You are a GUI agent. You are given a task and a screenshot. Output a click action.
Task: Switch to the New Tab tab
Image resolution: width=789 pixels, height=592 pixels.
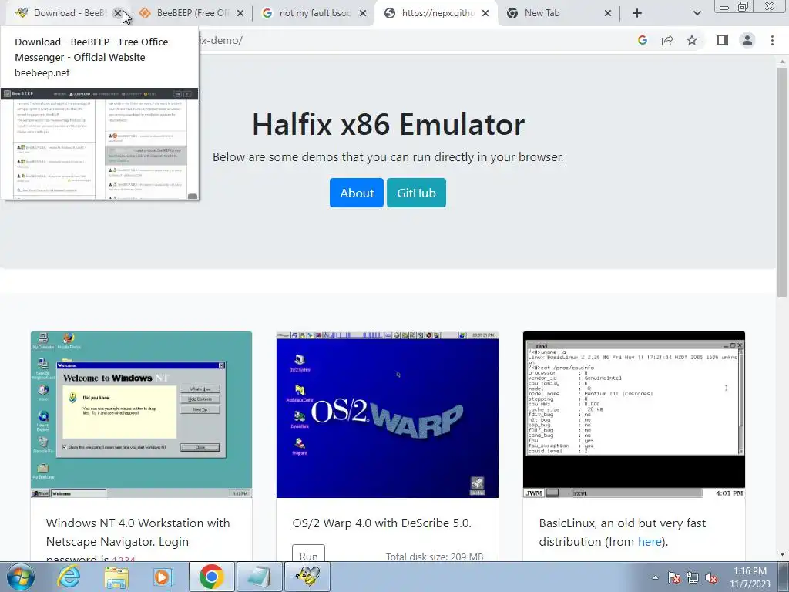tap(559, 13)
